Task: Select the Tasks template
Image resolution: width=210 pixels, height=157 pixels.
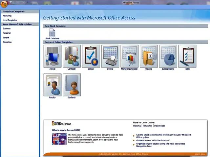Action: pos(187,58)
